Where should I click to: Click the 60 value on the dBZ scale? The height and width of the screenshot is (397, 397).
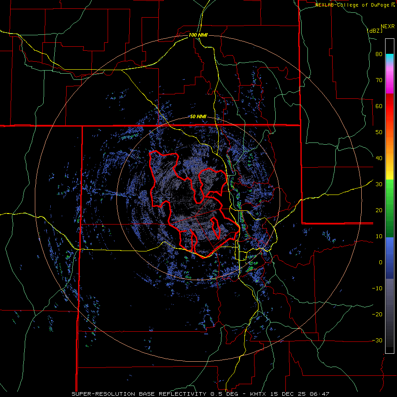tap(379, 106)
